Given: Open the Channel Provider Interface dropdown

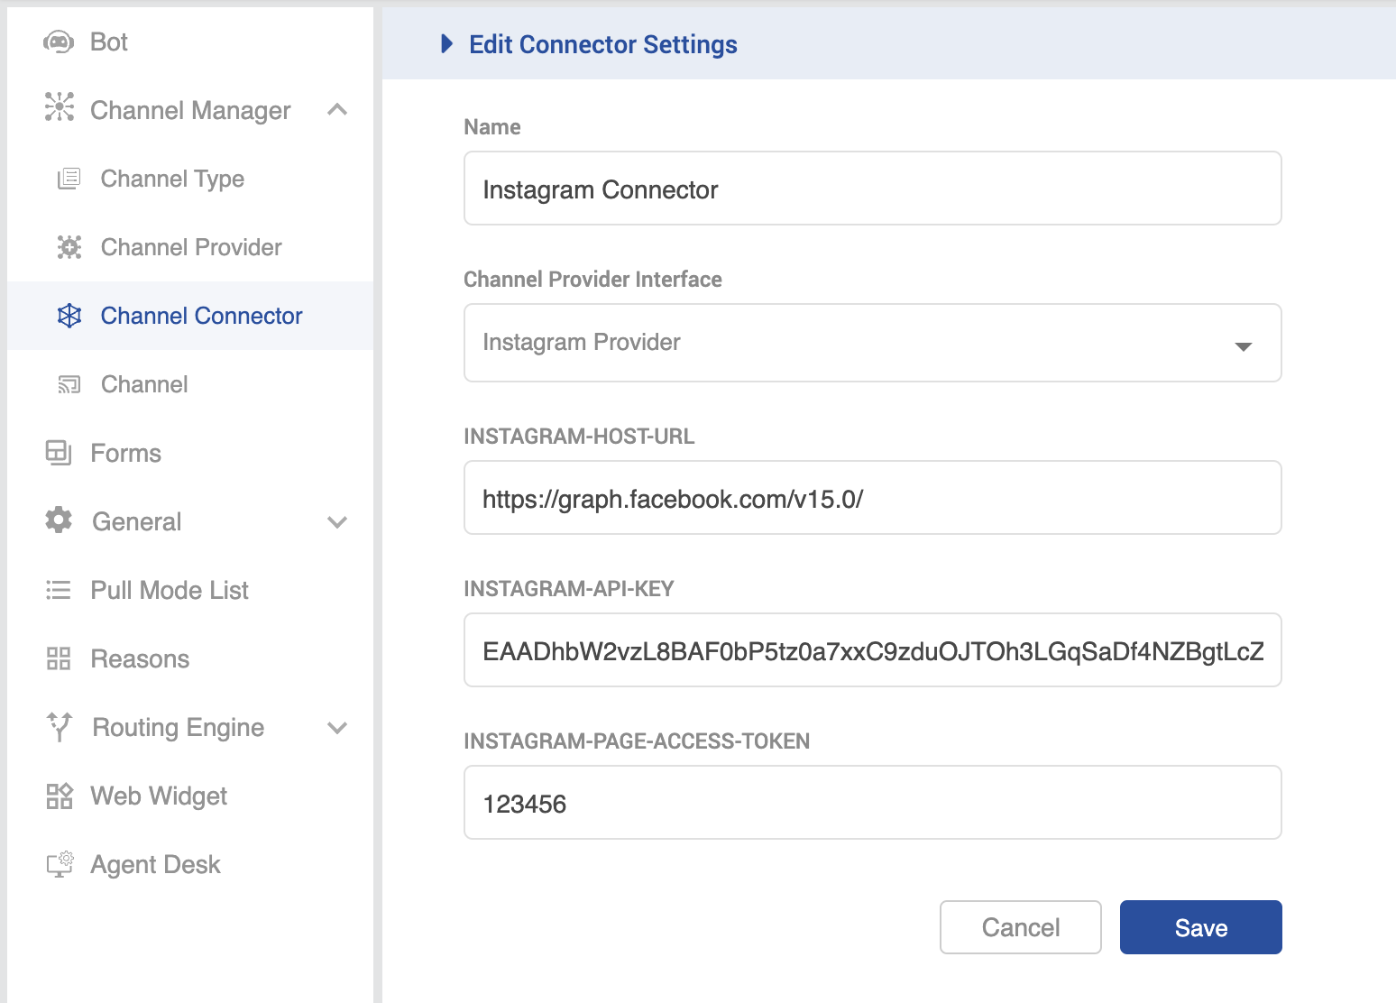Looking at the screenshot, I should click(872, 343).
